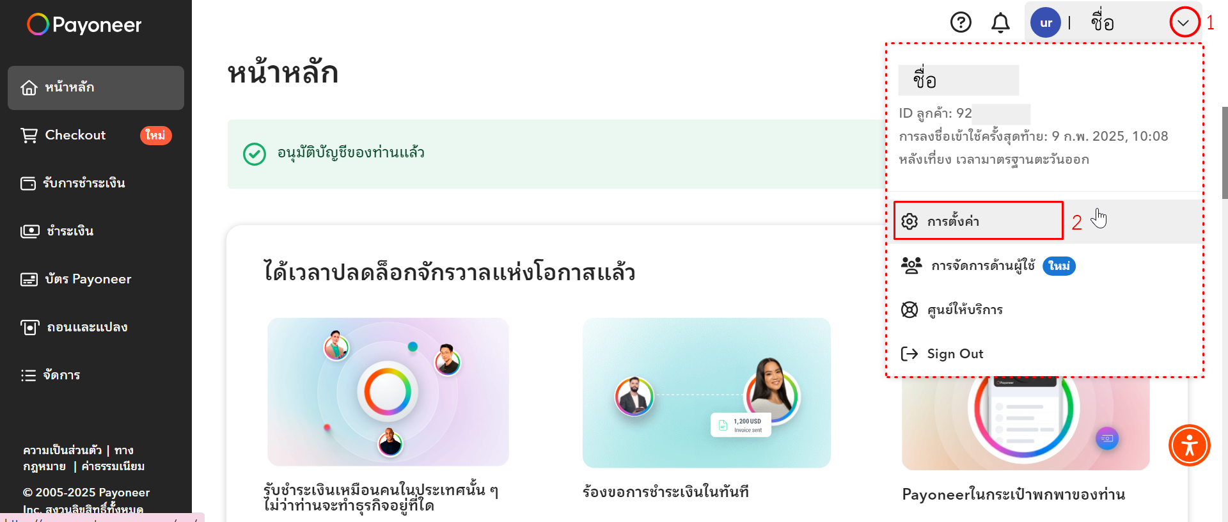Image resolution: width=1228 pixels, height=522 pixels.
Task: Open Checkout cart in sidebar
Action: point(96,135)
